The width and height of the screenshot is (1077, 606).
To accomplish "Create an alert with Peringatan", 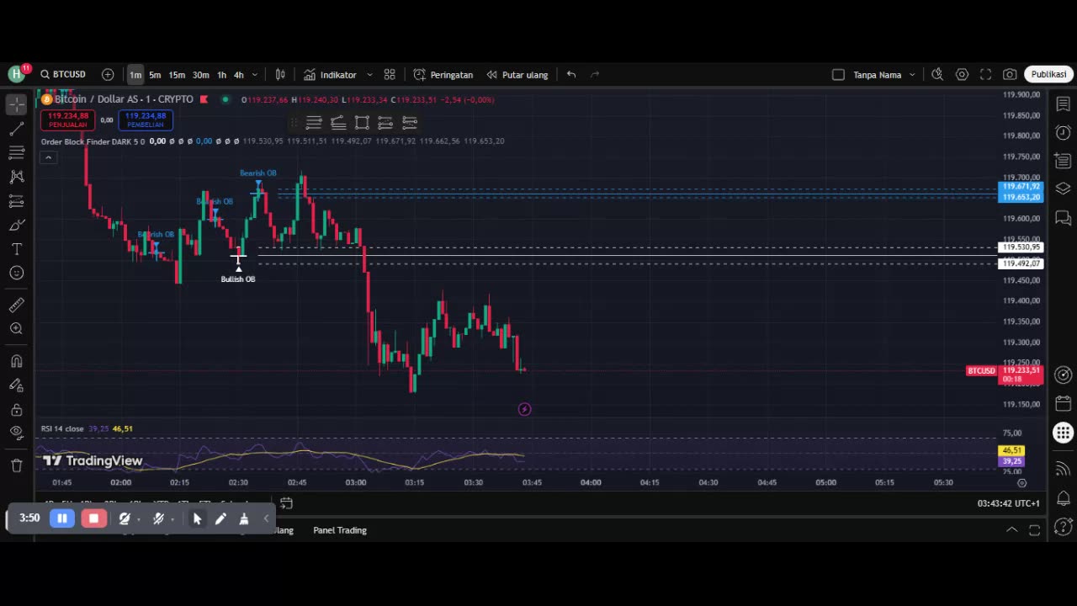I will [443, 75].
